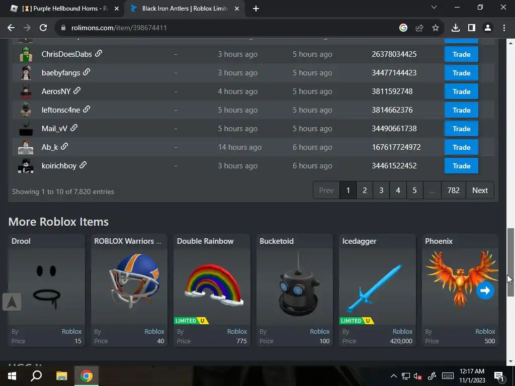Trade with koirichboy

tap(461, 166)
